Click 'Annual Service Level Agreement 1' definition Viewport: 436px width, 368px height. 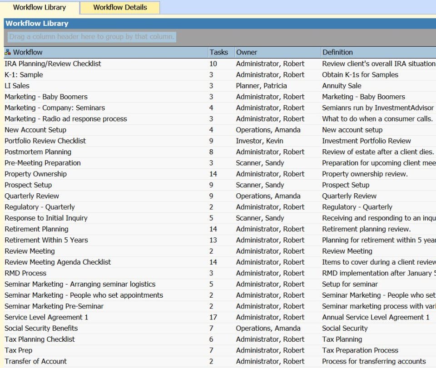coord(376,317)
